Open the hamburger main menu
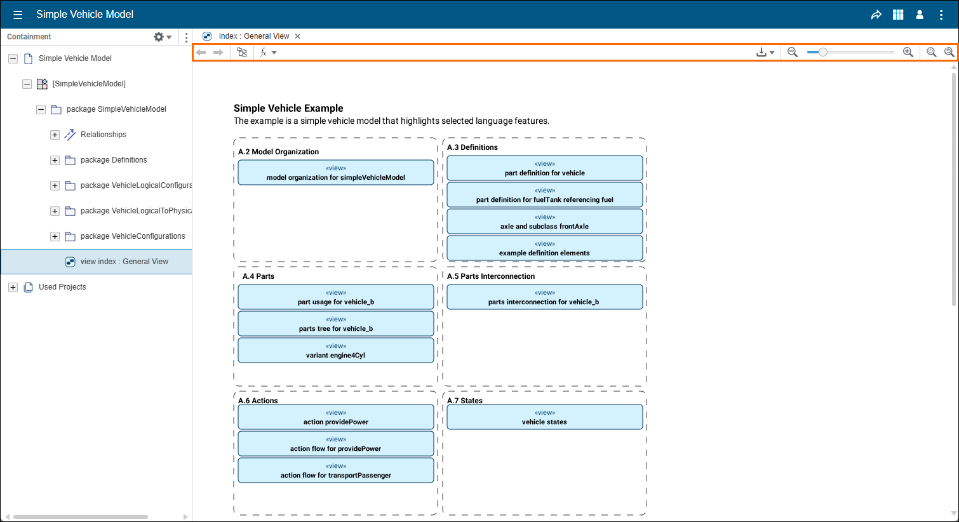Image resolution: width=959 pixels, height=522 pixels. pyautogui.click(x=18, y=15)
